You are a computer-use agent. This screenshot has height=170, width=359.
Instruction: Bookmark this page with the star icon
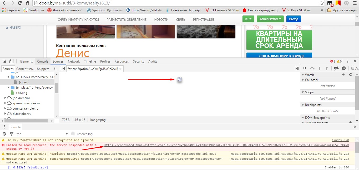click(321, 3)
